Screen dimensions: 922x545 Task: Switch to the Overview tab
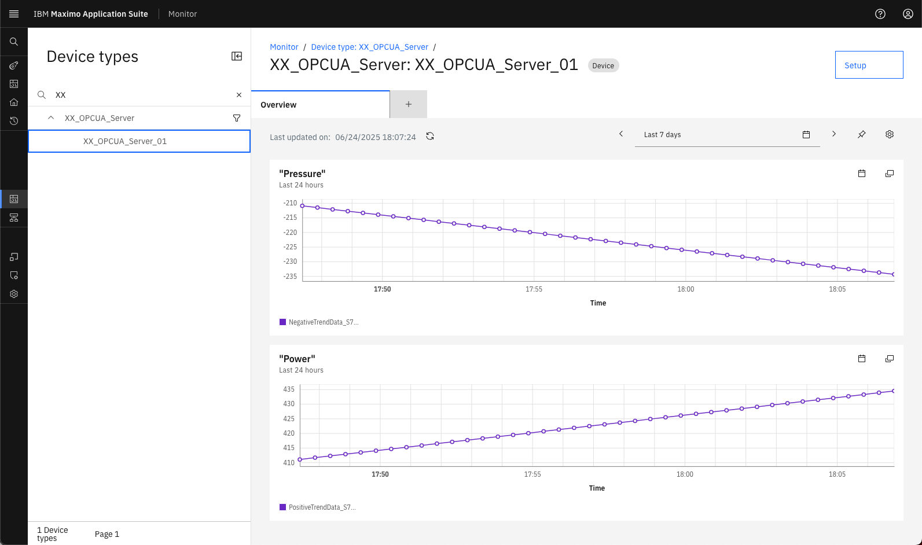pyautogui.click(x=321, y=105)
